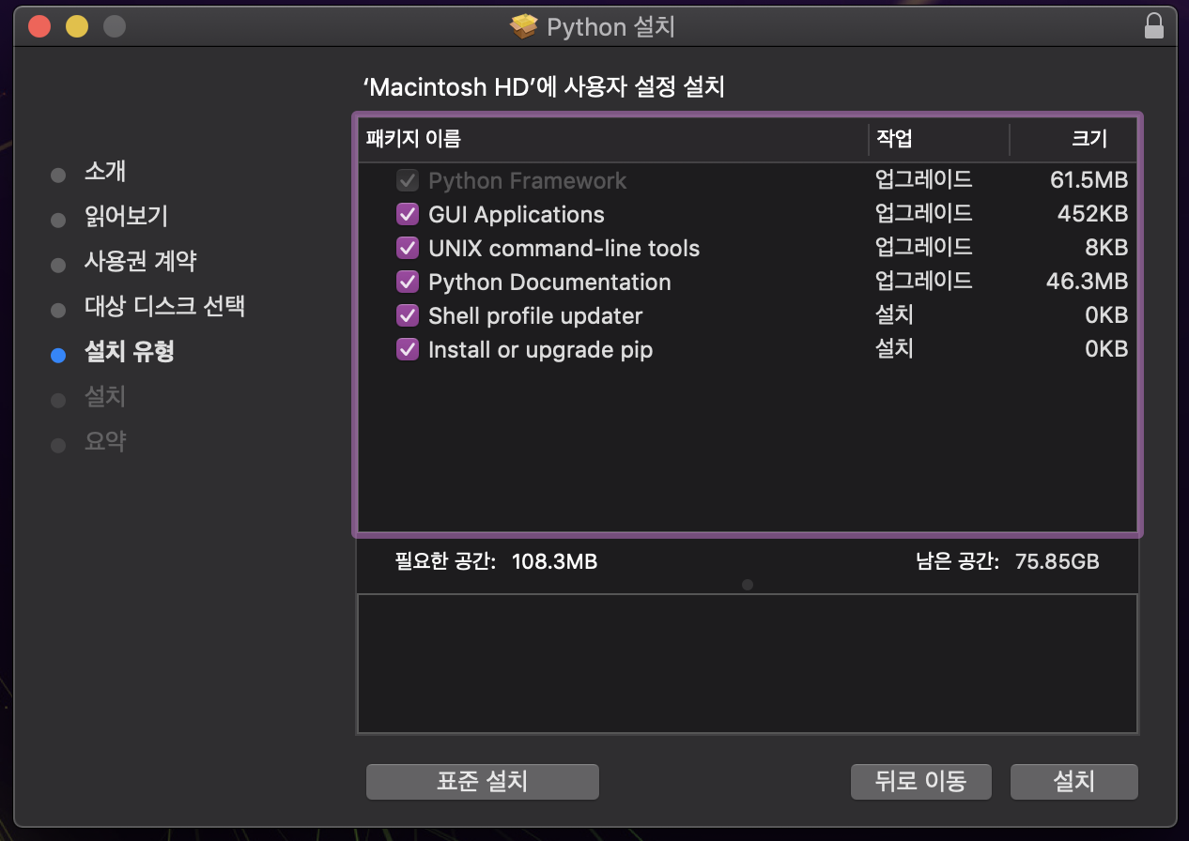
Task: Click the disabled Python Framework checkbox
Action: pyautogui.click(x=408, y=180)
